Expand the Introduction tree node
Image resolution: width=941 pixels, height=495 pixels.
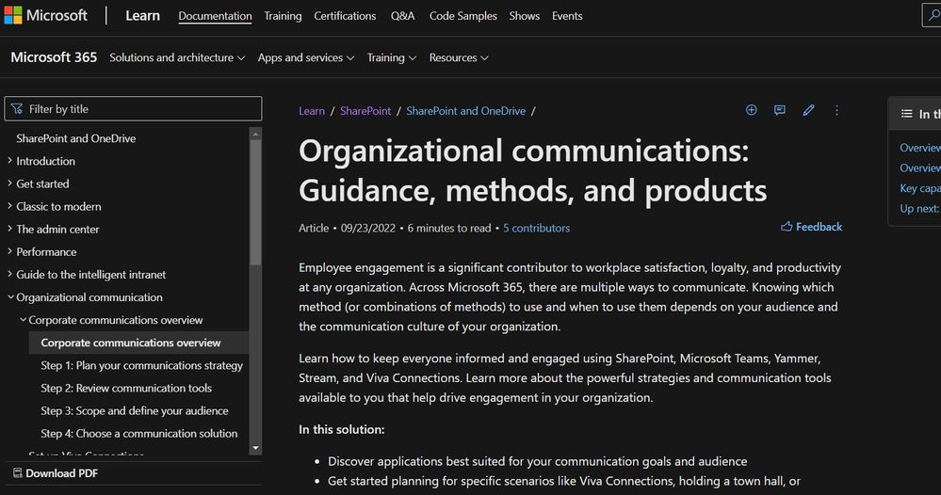point(9,161)
